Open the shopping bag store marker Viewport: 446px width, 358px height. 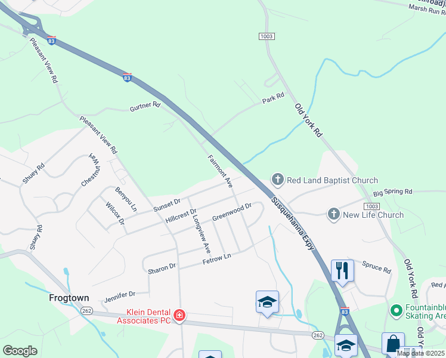pyautogui.click(x=393, y=344)
